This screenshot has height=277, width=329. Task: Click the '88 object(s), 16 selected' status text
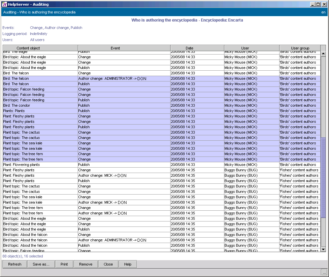23,256
